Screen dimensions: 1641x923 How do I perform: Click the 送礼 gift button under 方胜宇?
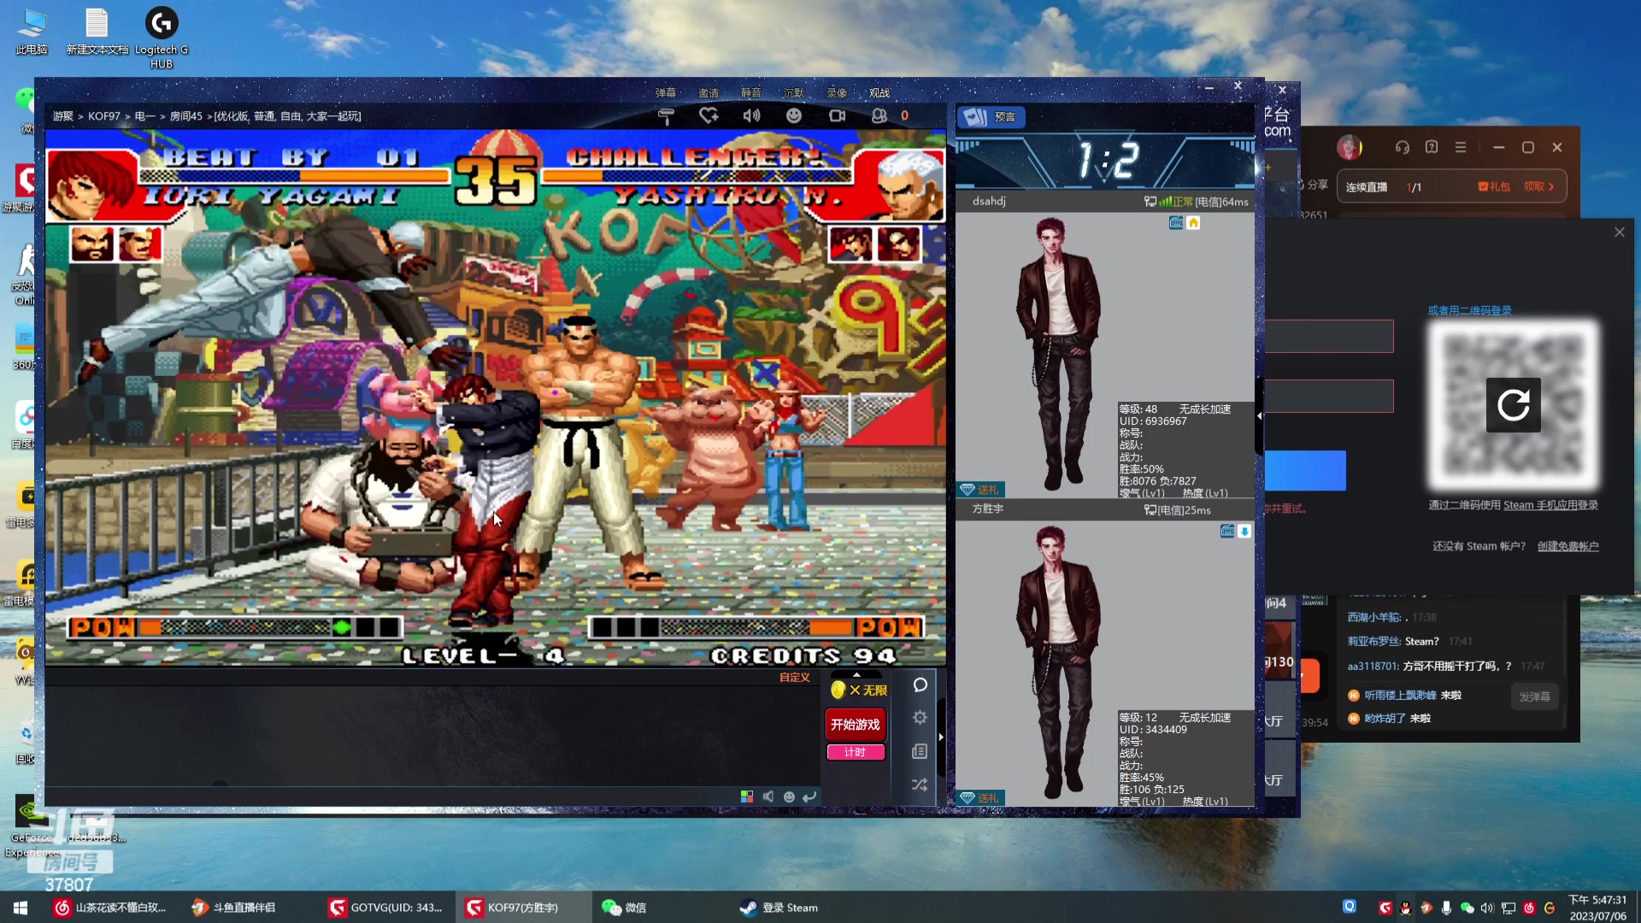coord(980,798)
